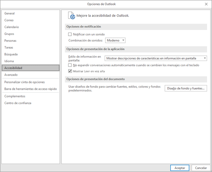The height and width of the screenshot is (172, 212).
Task: Uncheck Mostrar Leer en voz alta
Action: pos(70,71)
